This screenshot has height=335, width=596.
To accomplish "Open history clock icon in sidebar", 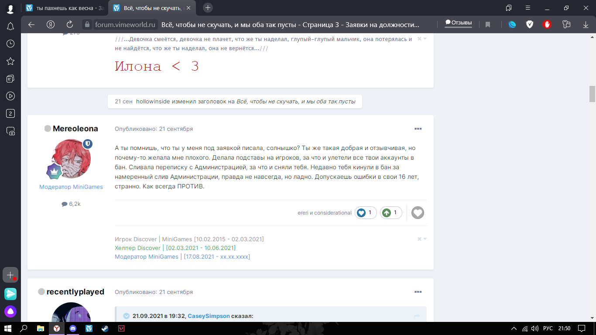I will click(10, 44).
